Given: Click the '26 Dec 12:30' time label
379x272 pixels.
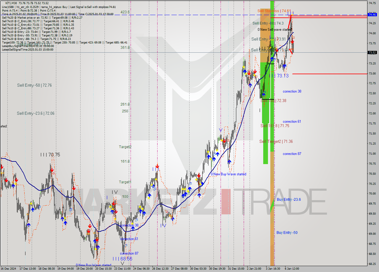Looking at the screenshot, I should 161,269.
